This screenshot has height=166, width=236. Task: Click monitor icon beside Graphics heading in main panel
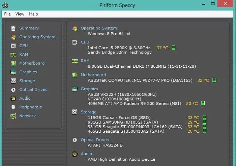click(x=75, y=89)
